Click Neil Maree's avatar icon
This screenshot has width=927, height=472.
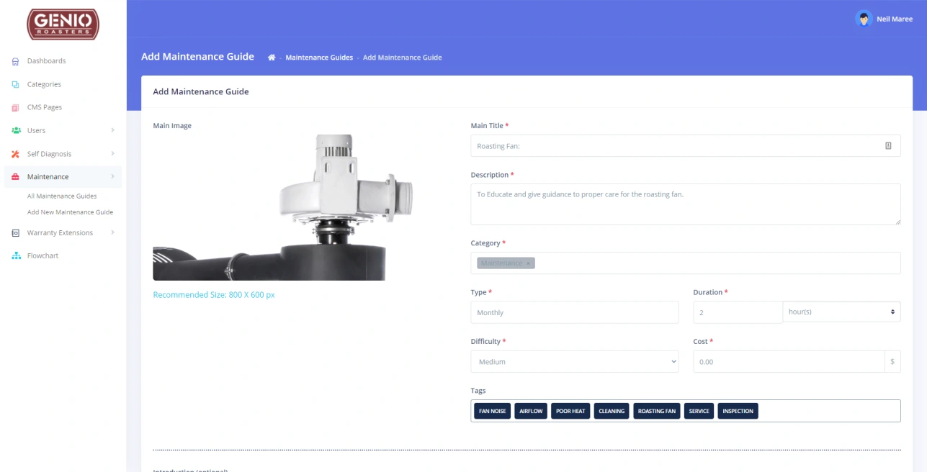coord(864,19)
